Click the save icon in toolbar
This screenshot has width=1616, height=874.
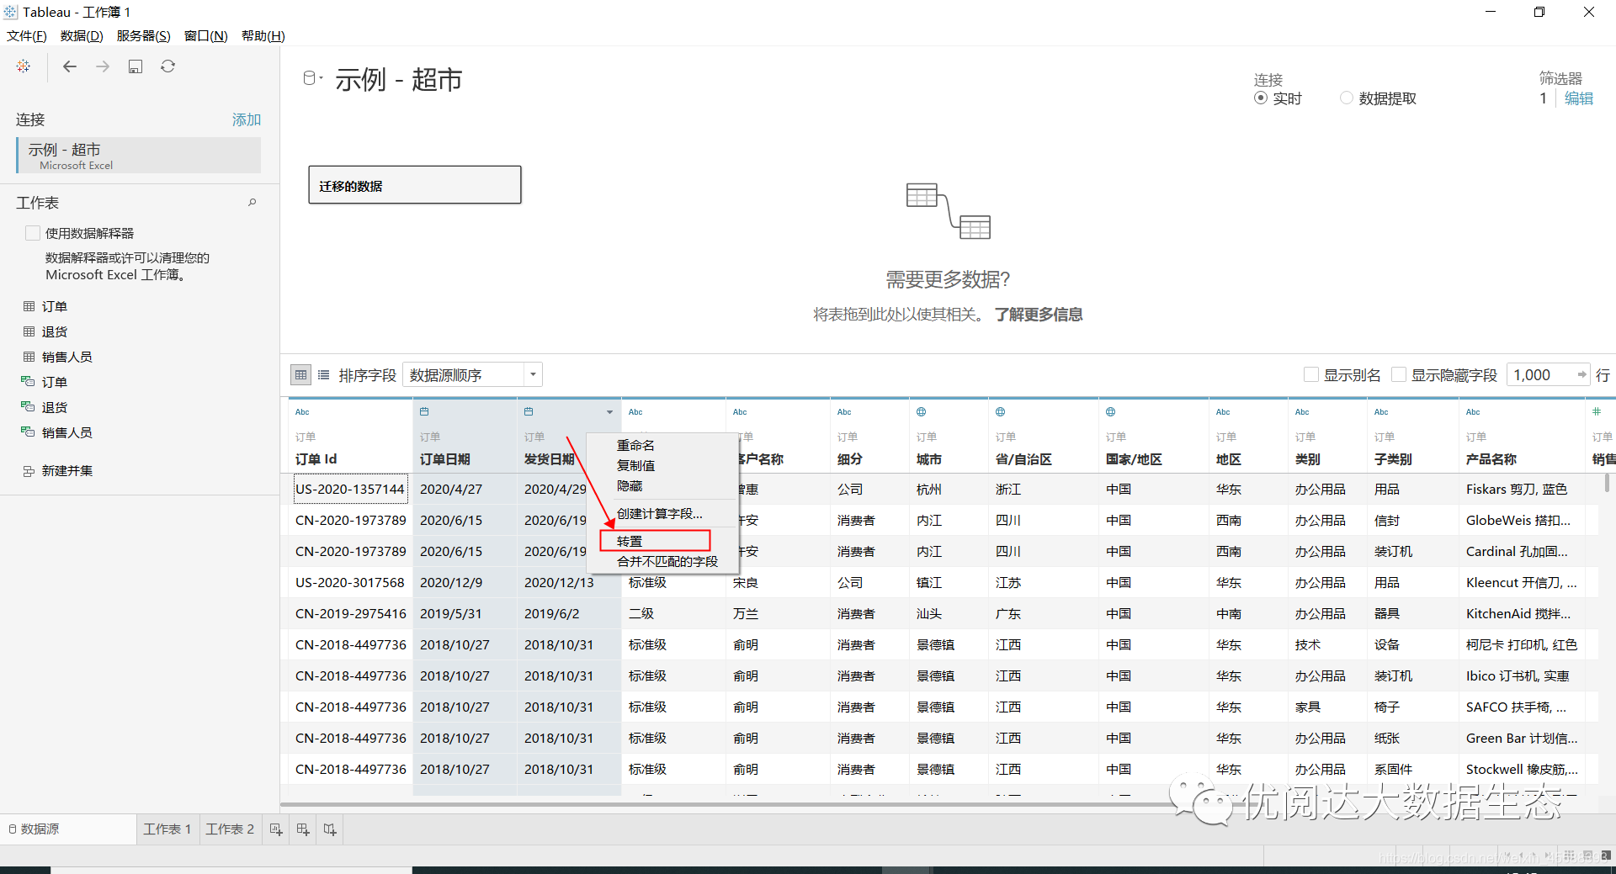pyautogui.click(x=136, y=66)
